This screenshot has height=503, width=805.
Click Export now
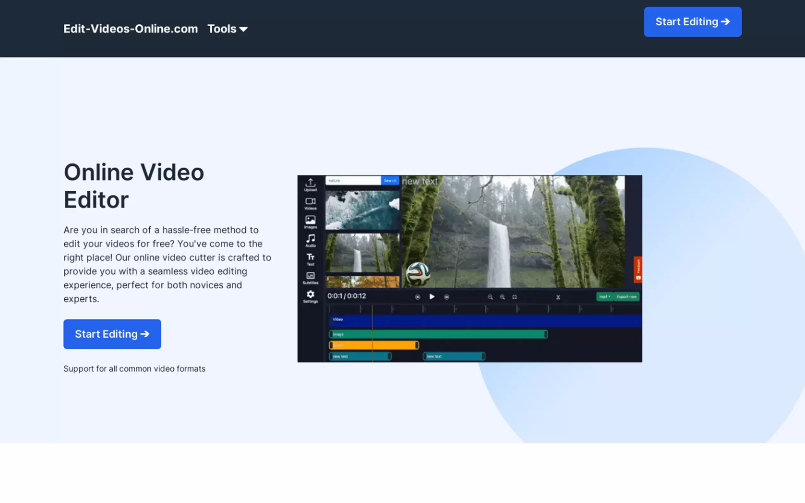[627, 296]
